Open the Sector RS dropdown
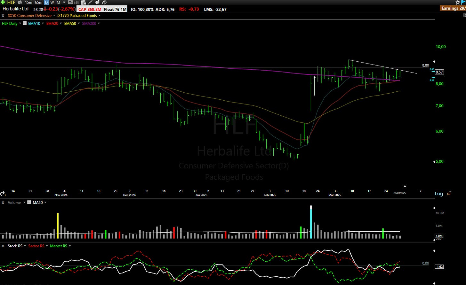The image size is (466, 285). (x=47, y=246)
